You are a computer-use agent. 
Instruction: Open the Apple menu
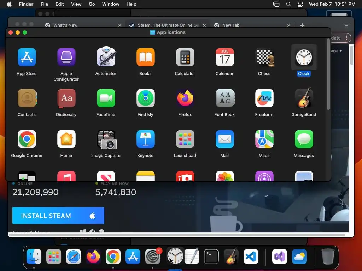click(x=9, y=4)
